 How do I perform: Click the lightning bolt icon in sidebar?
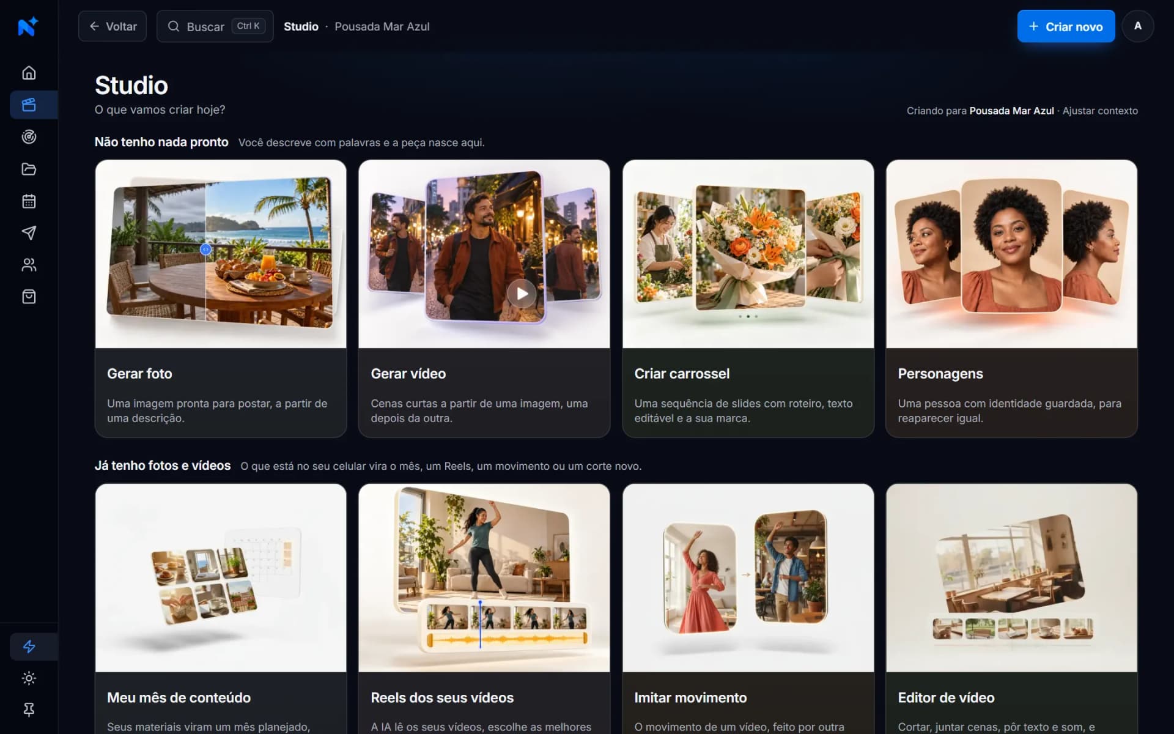[x=29, y=647]
